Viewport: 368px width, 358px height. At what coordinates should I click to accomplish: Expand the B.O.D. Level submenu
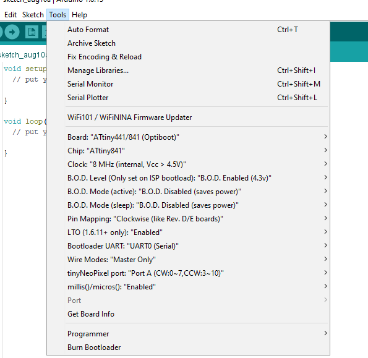coord(188,178)
